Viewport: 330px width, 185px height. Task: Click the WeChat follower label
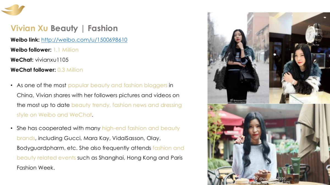(x=33, y=70)
